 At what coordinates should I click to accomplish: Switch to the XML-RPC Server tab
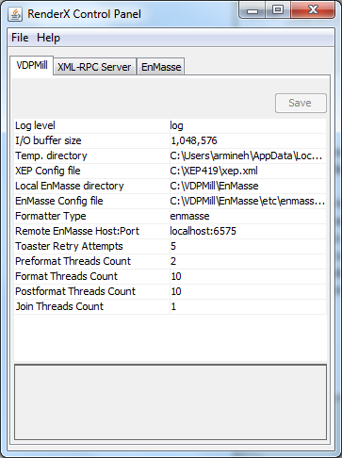94,67
